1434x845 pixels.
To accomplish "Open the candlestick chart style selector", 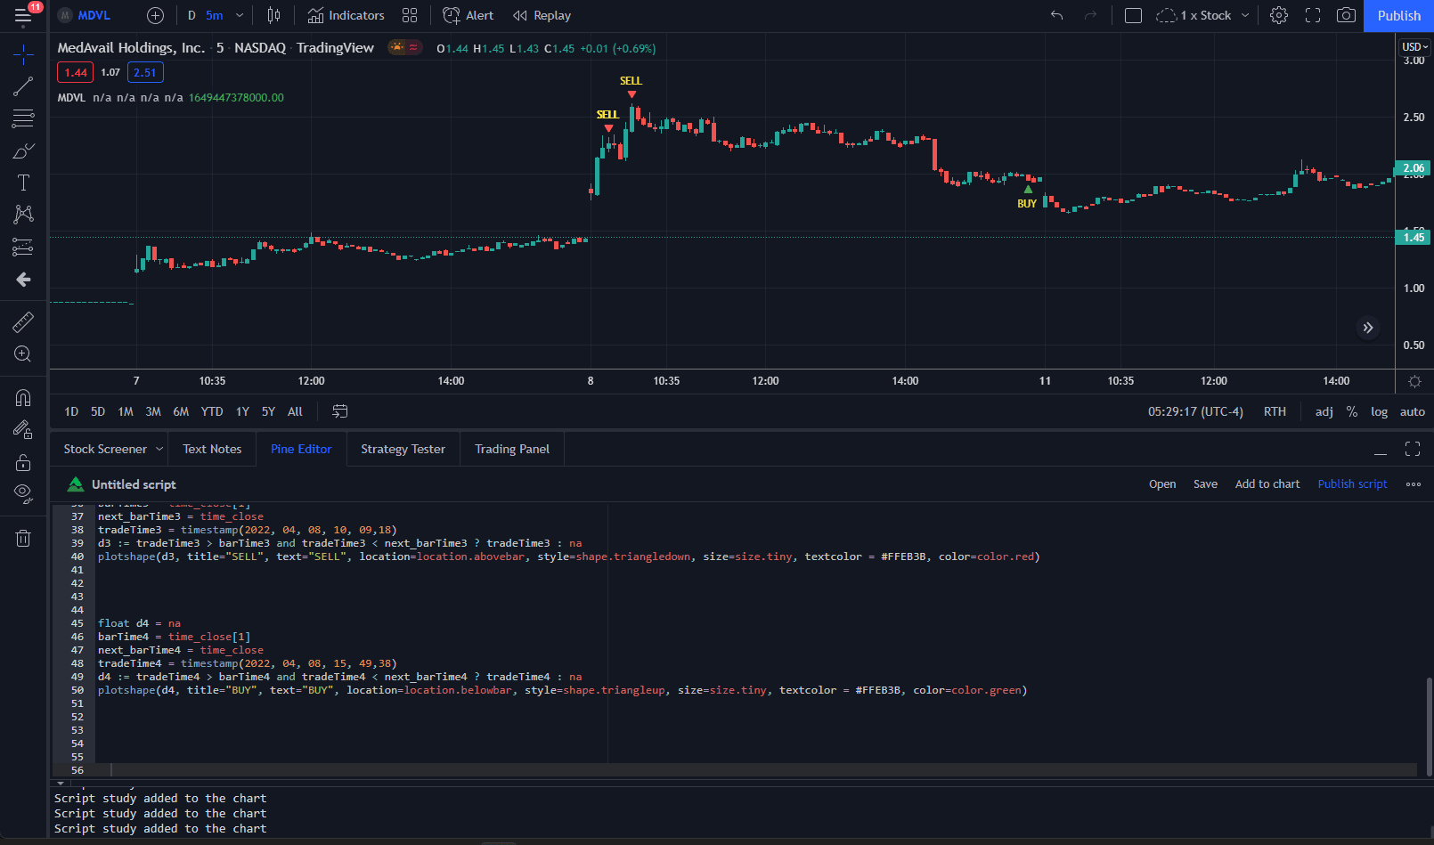I will click(x=274, y=16).
